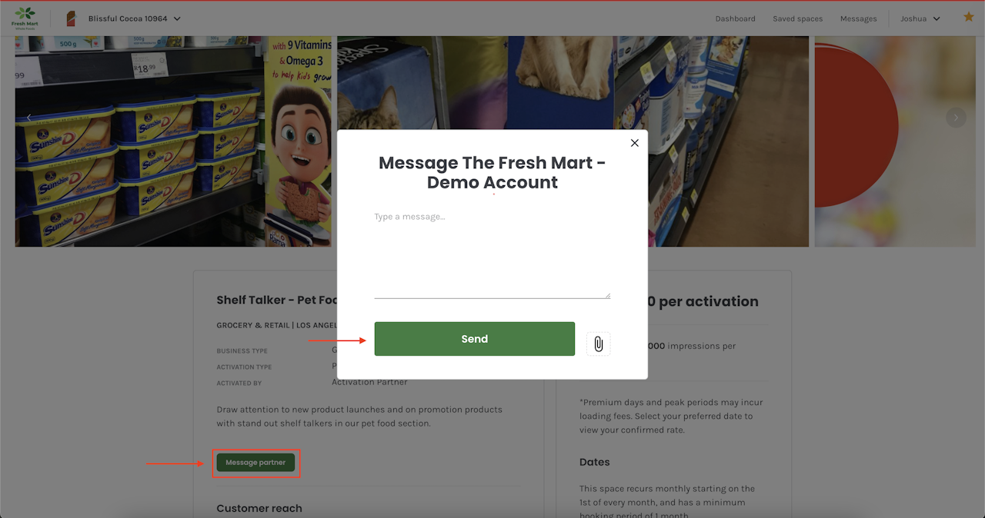Click the Fresh Mart logo
985x518 pixels.
25,18
